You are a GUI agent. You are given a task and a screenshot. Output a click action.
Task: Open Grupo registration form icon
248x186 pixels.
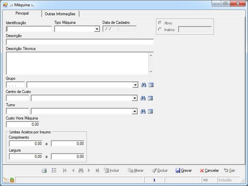pos(151,85)
